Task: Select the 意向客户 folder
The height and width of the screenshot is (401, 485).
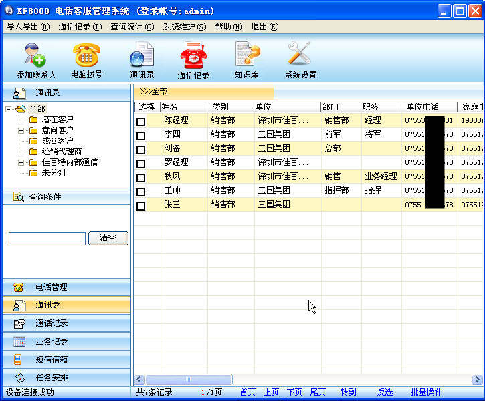Action: (x=58, y=130)
